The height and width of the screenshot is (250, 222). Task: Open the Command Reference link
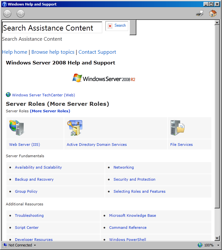(128, 228)
